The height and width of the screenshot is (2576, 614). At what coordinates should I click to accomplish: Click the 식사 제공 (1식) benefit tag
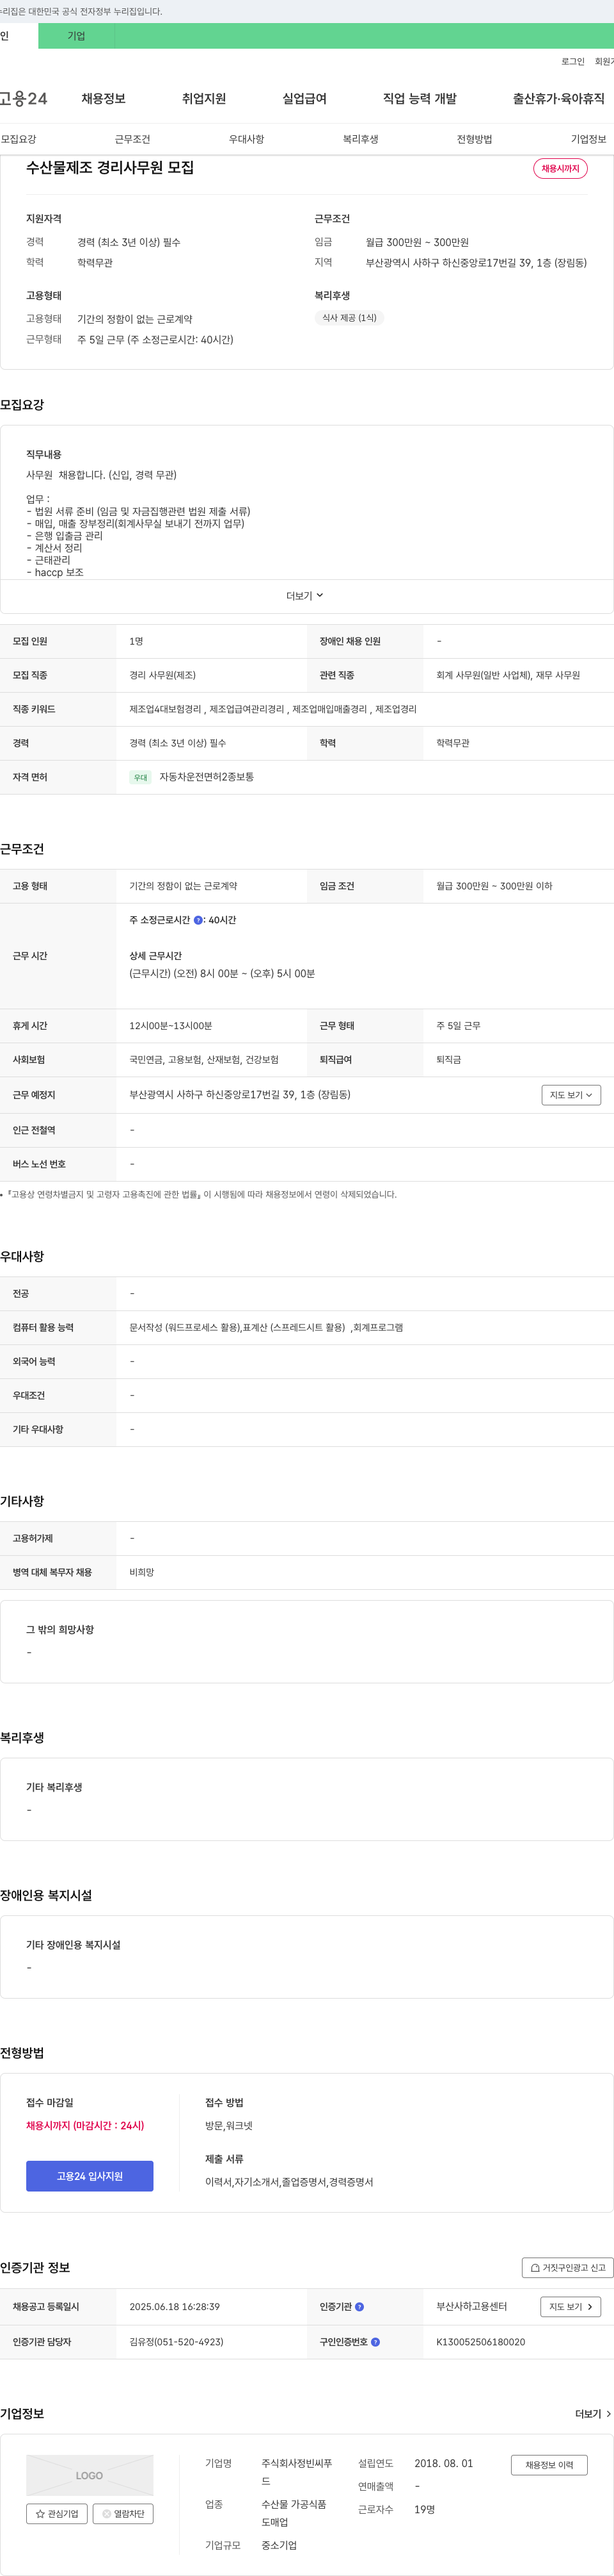349,318
